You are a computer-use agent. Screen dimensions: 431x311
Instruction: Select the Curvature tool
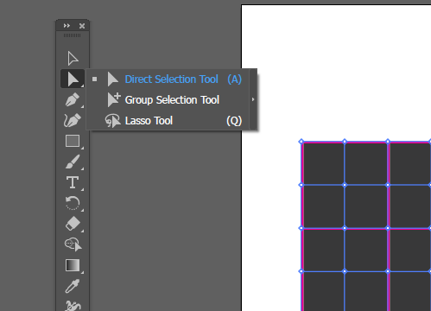point(73,120)
